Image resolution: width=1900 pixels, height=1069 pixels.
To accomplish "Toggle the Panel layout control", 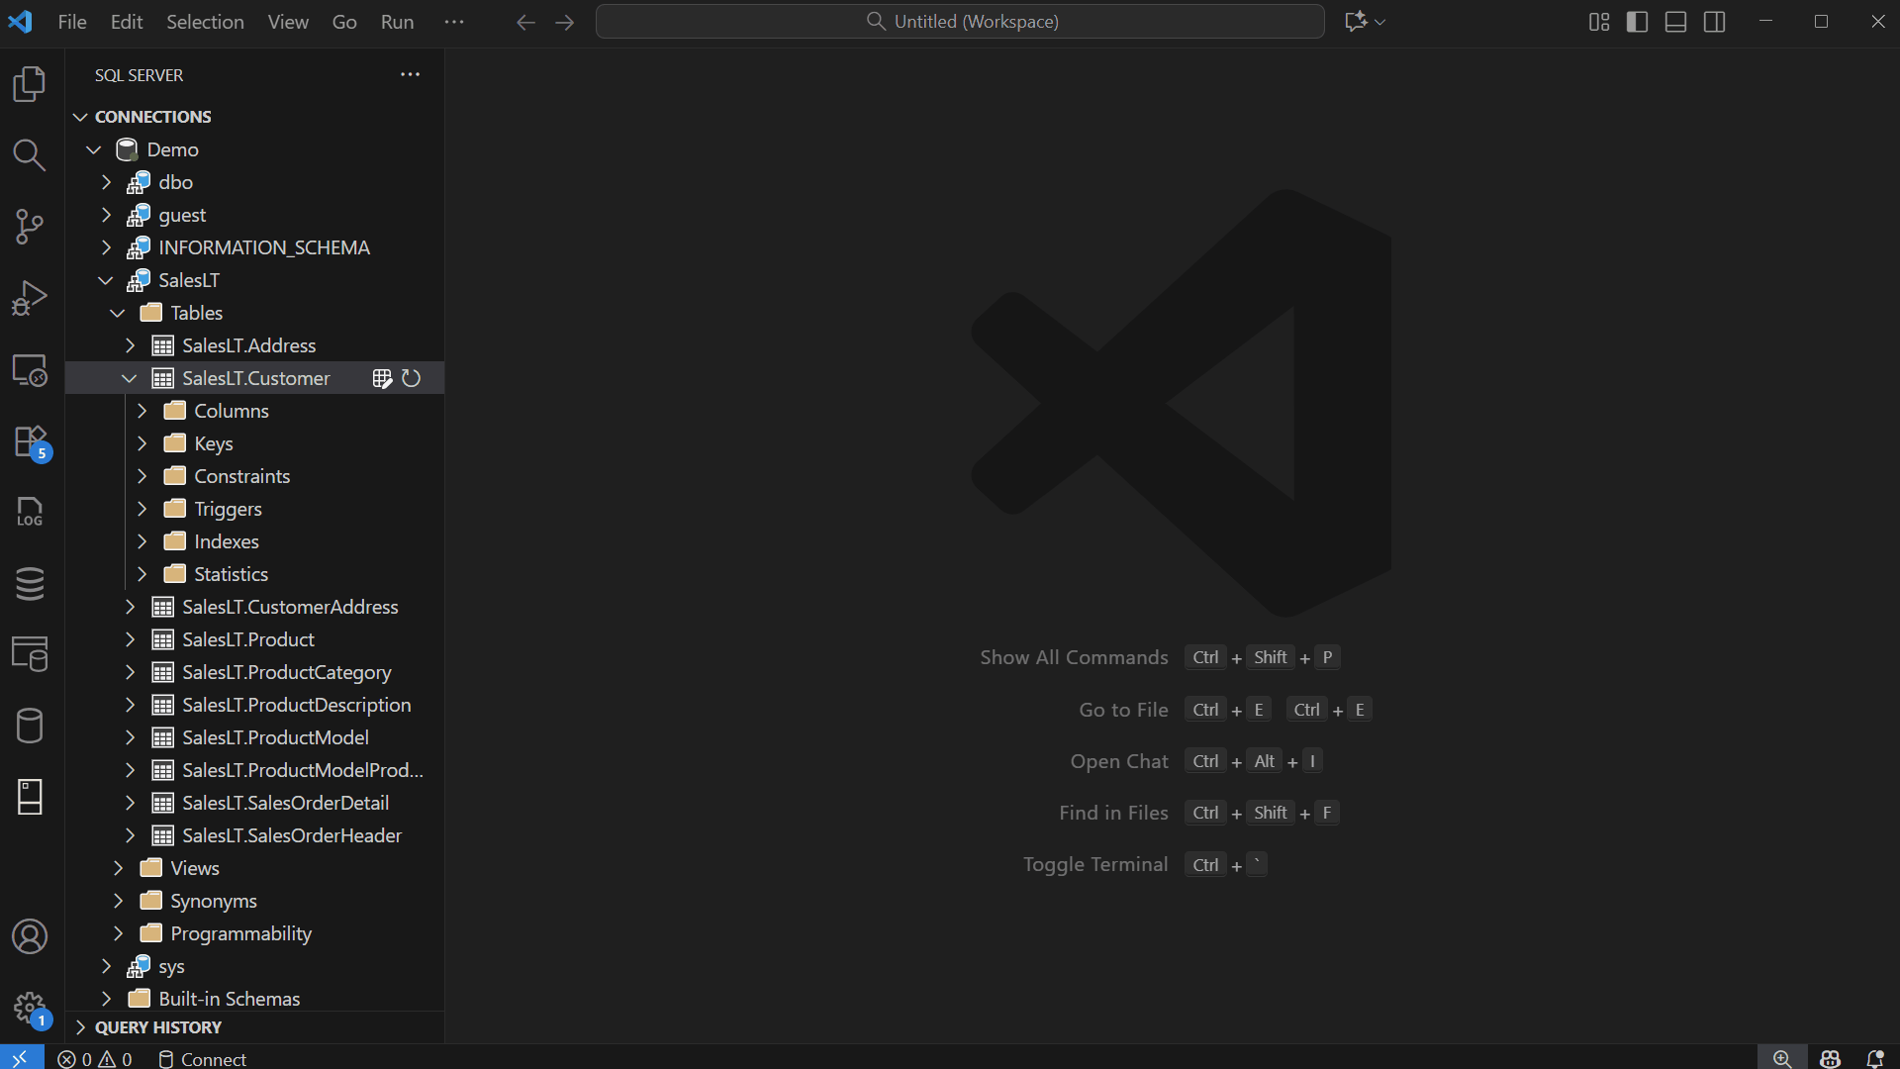I will click(1675, 21).
